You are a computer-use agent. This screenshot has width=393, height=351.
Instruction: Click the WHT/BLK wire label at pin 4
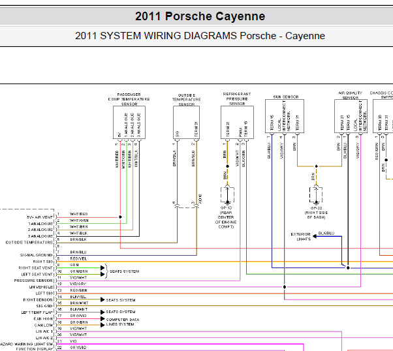click(78, 234)
